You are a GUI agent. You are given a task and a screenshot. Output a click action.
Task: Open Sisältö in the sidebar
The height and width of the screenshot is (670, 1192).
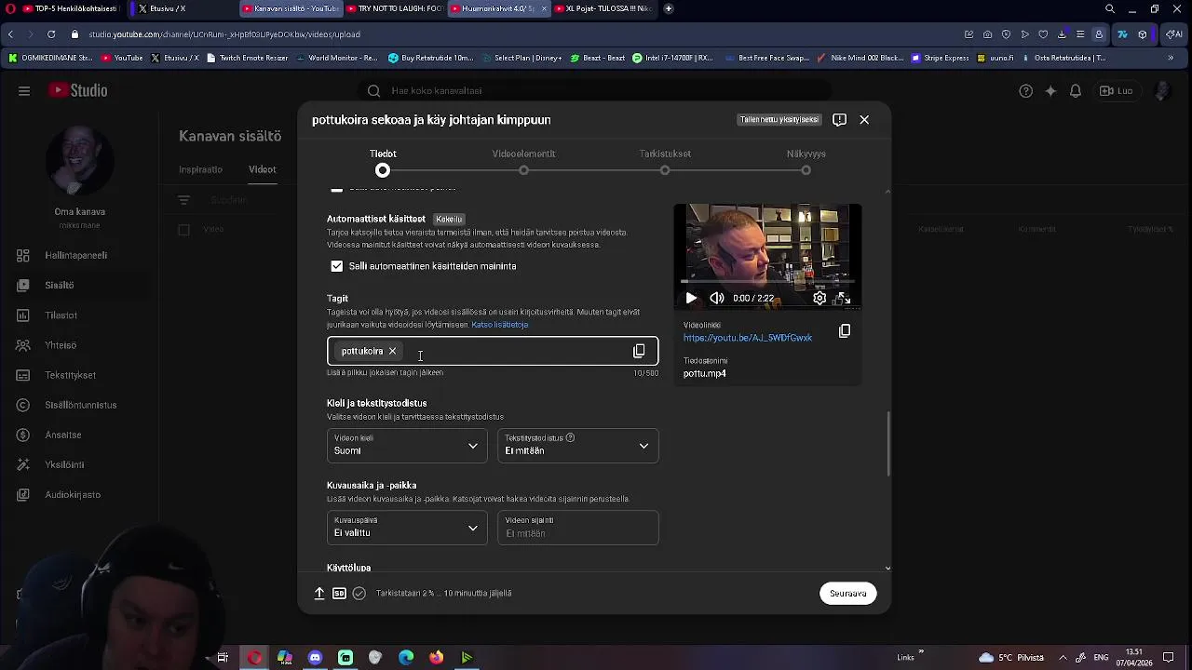[74, 285]
